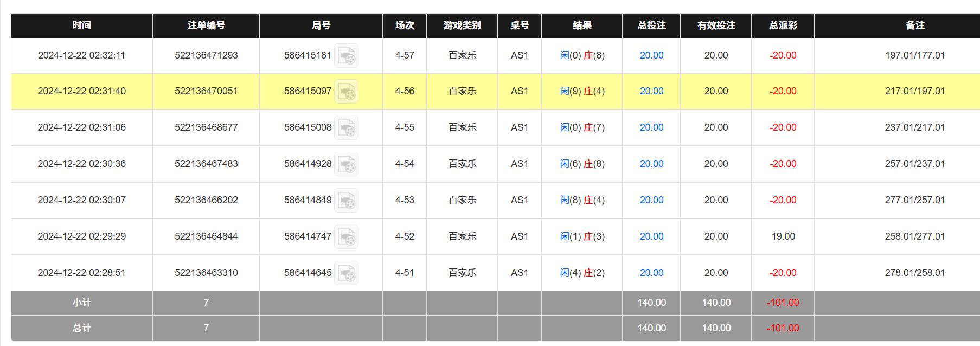980x346 pixels.
Task: Select order number 522136463310
Action: coord(206,273)
